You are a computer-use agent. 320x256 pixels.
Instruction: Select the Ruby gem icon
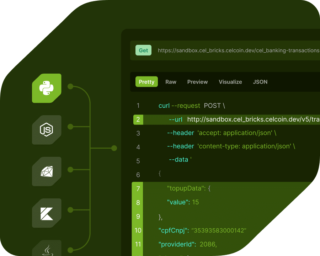47,172
